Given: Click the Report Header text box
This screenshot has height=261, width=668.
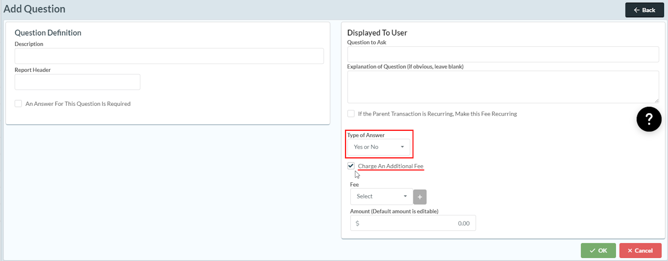Looking at the screenshot, I should pos(77,82).
